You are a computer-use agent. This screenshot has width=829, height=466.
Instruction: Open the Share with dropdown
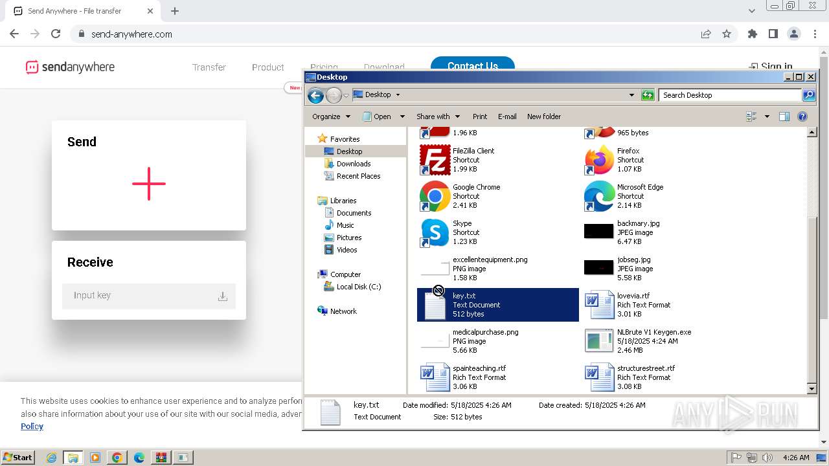pos(438,116)
